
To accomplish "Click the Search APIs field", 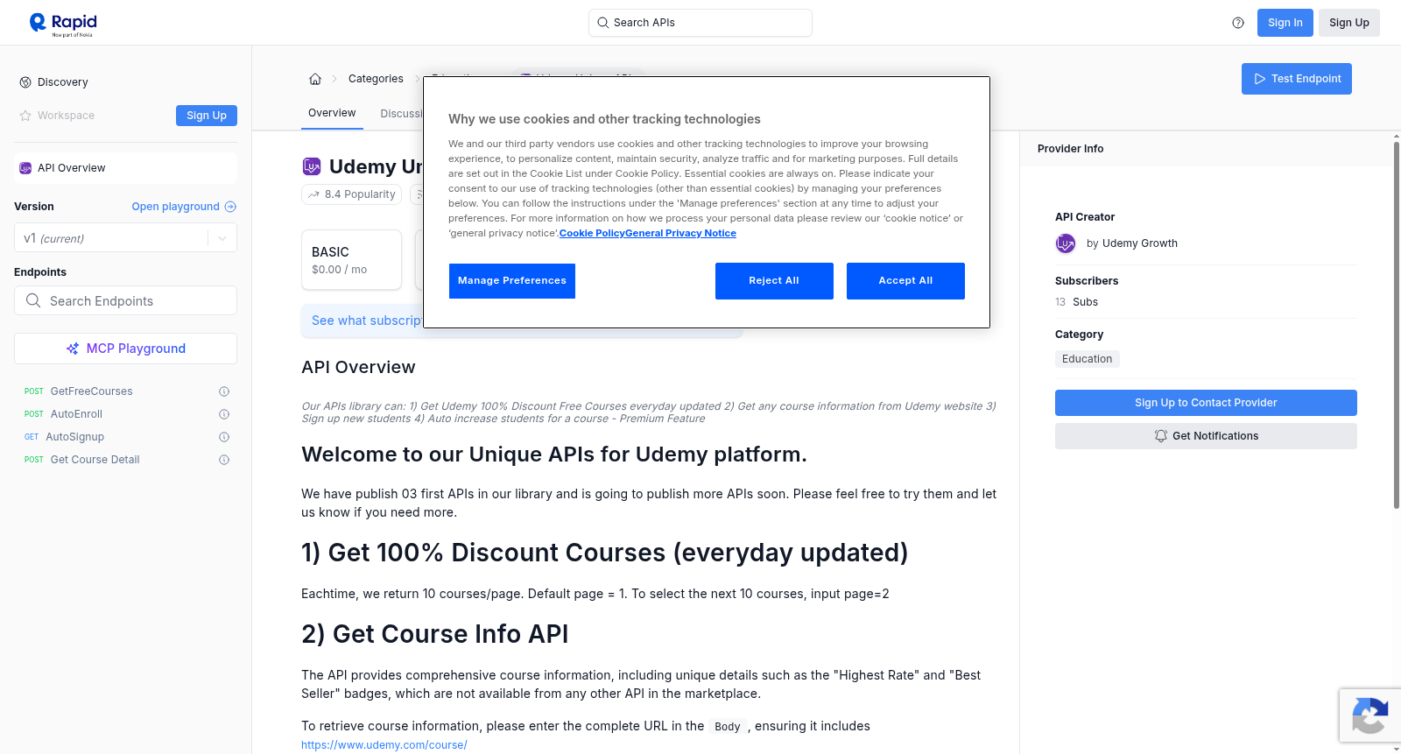I will pyautogui.click(x=700, y=23).
